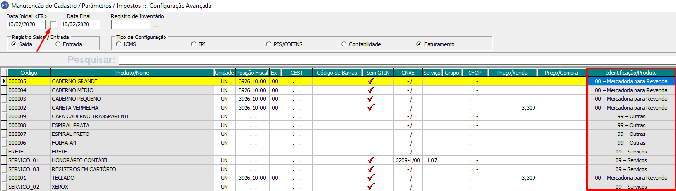Screen dimensions: 676x191
Task: Toggle Sem GTIN checkmark for TECLADO
Action: coord(371,178)
